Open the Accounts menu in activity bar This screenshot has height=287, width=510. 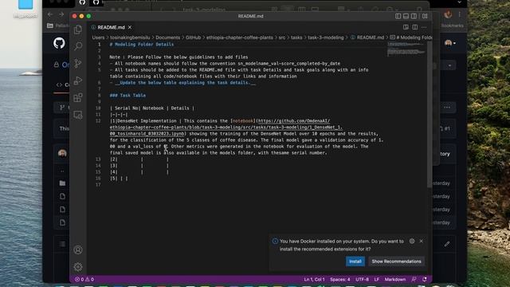point(78,250)
